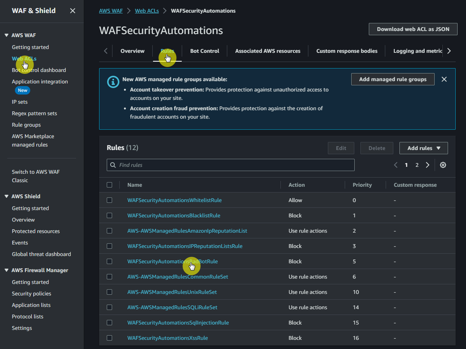466x349 pixels.
Task: Sort rules by the Name column header
Action: [x=135, y=185]
